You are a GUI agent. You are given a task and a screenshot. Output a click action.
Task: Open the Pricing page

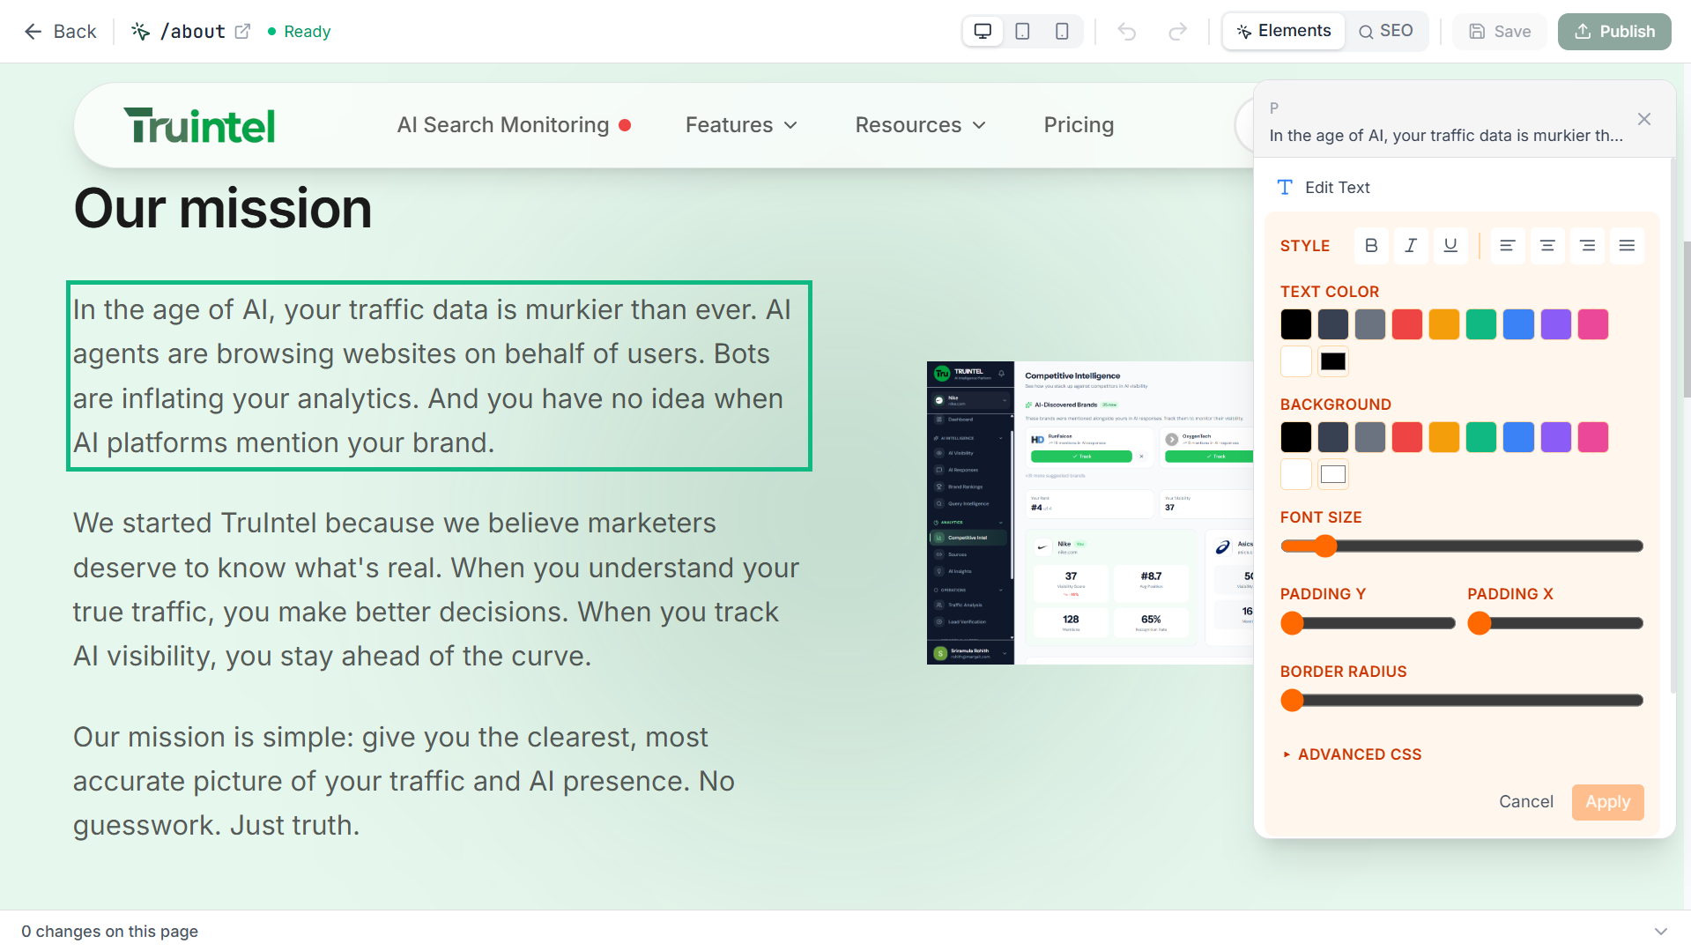click(x=1079, y=125)
